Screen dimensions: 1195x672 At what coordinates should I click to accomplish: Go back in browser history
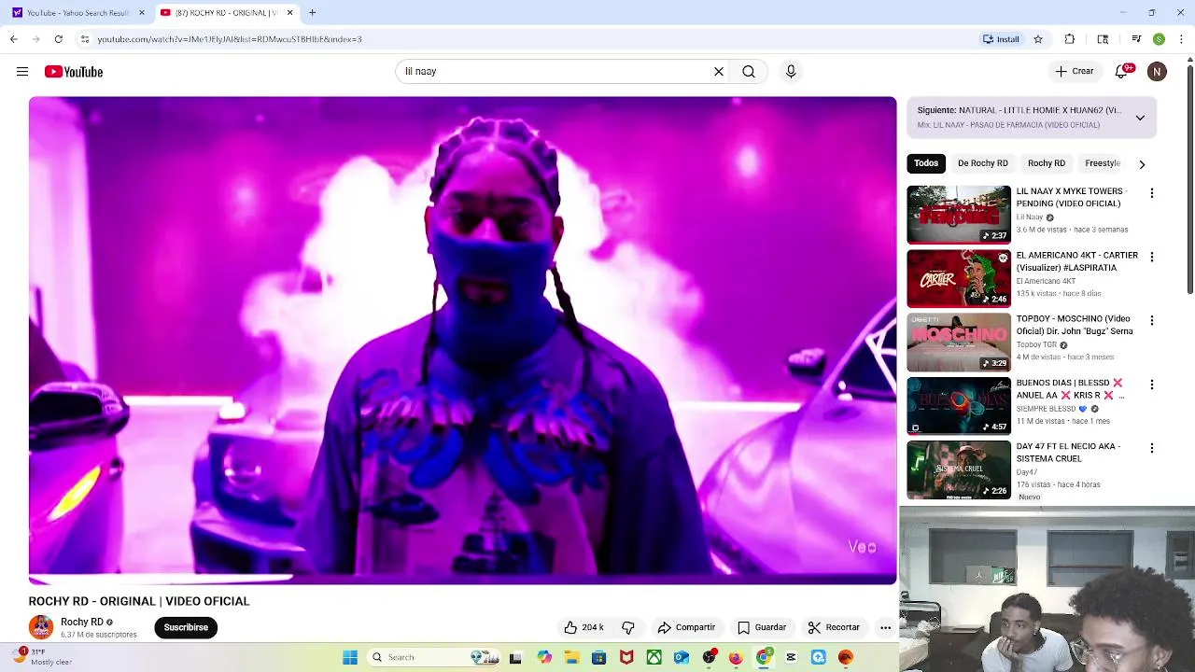pos(13,39)
